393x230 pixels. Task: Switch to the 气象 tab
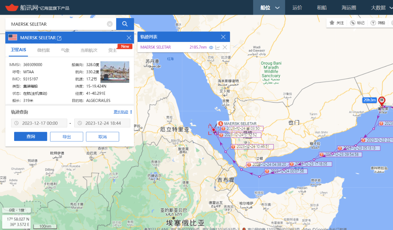(x=65, y=50)
